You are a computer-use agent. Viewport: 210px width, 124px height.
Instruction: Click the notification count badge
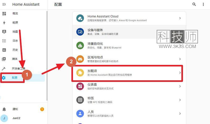42,109
